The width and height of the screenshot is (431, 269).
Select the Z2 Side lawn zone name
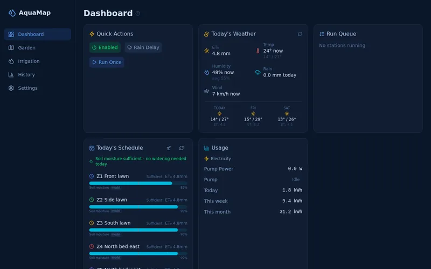point(112,200)
